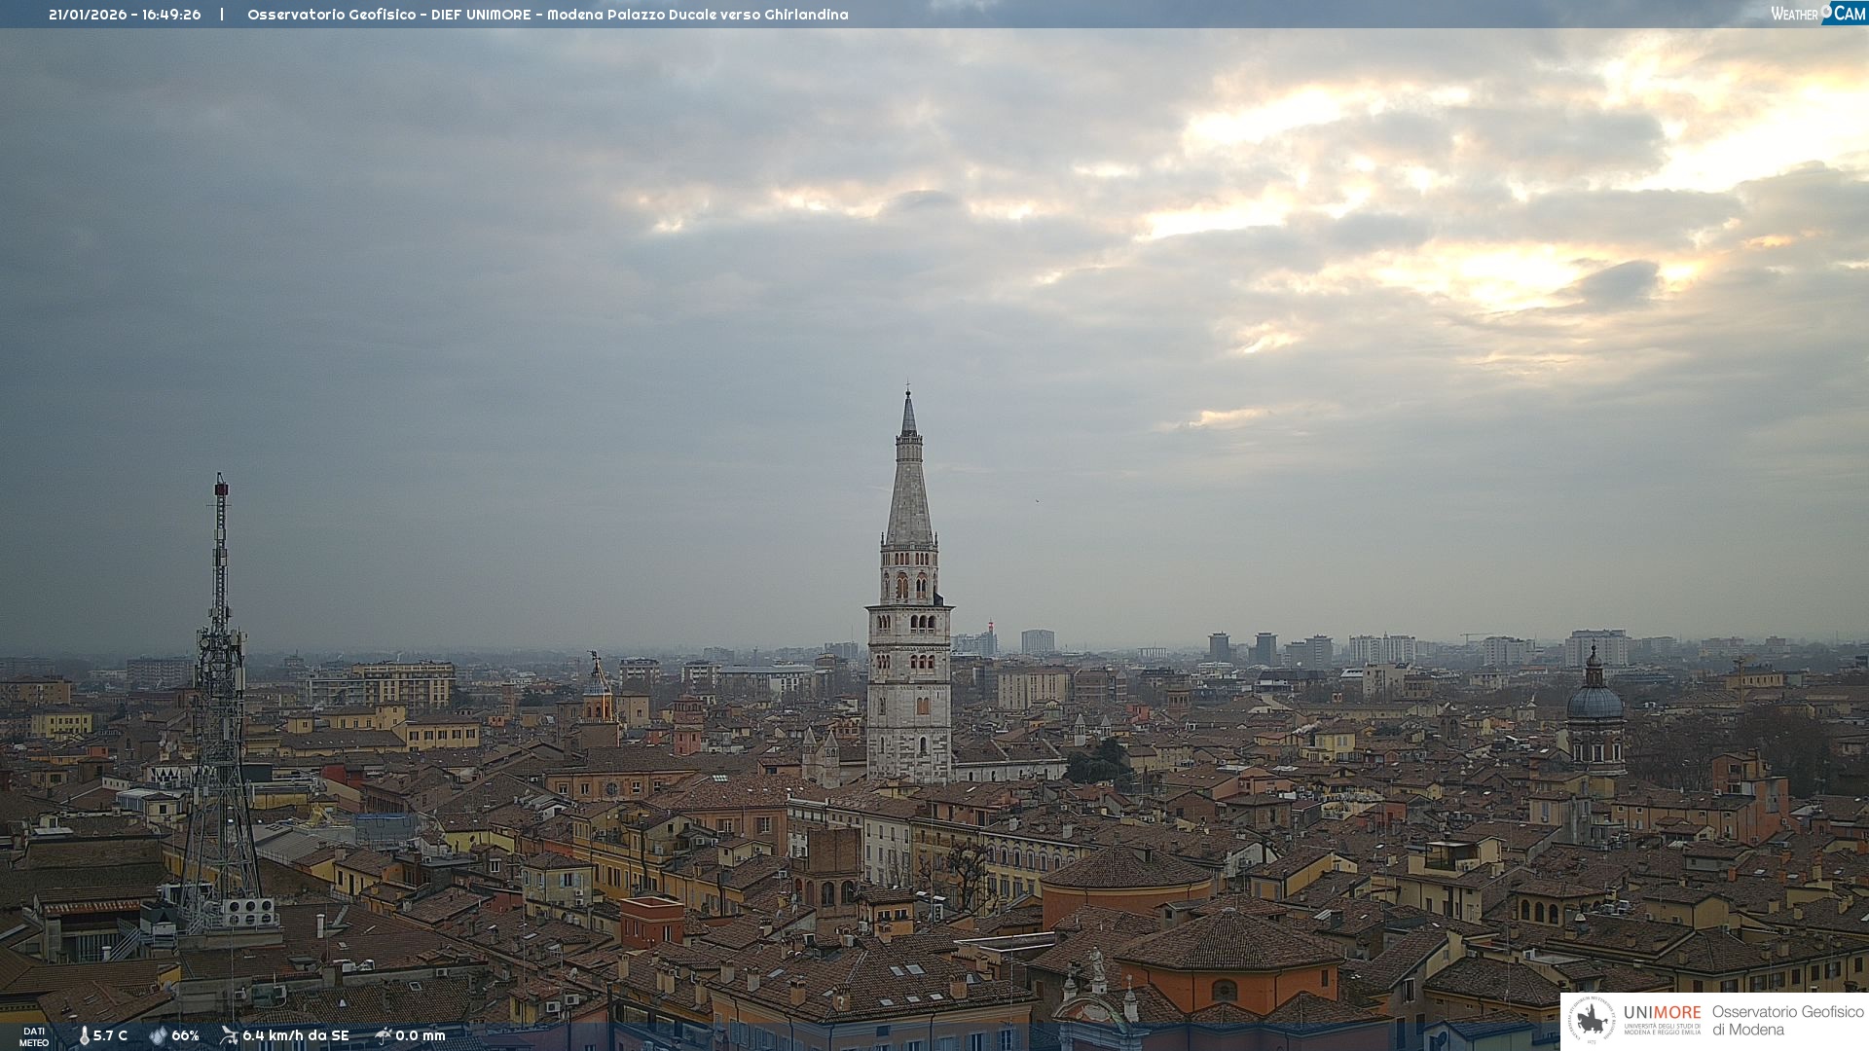Click the 5.7 C temperature reading
This screenshot has height=1051, width=1869.
click(x=110, y=1035)
